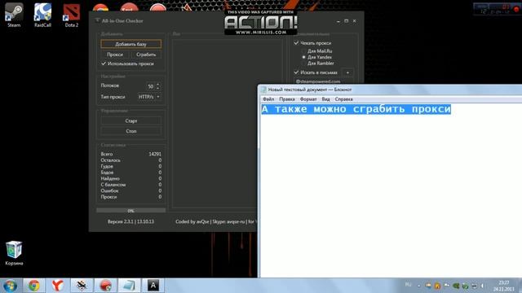This screenshot has height=293, width=522.
Task: Activate the black 'A' taskbar app
Action: (x=153, y=286)
